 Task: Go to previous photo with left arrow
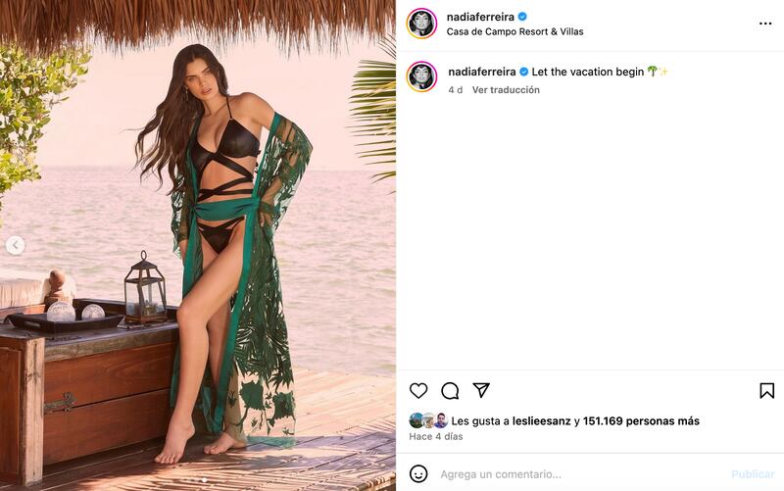(x=16, y=245)
